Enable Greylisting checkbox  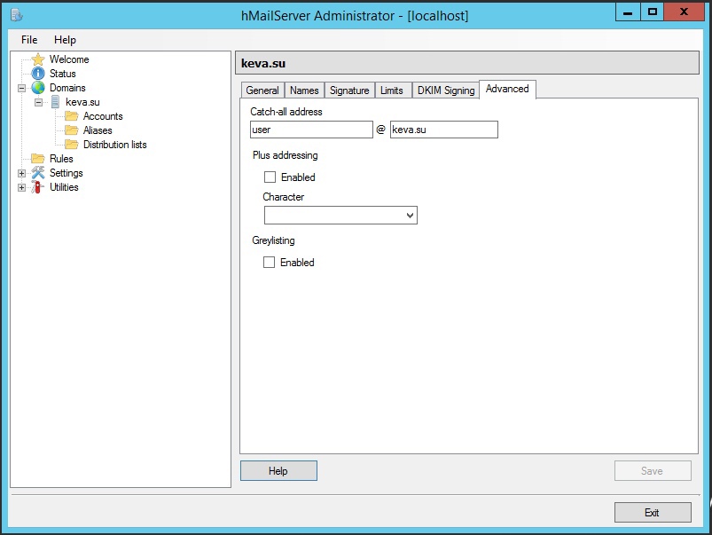pyautogui.click(x=269, y=262)
